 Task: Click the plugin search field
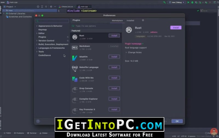click(96, 26)
